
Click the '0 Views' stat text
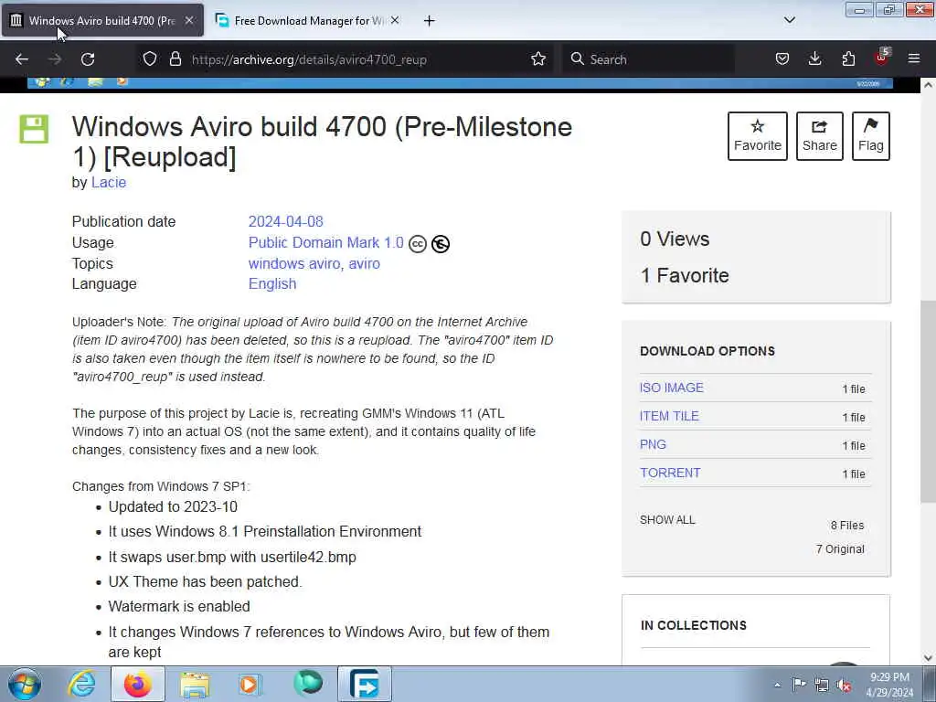[675, 239]
